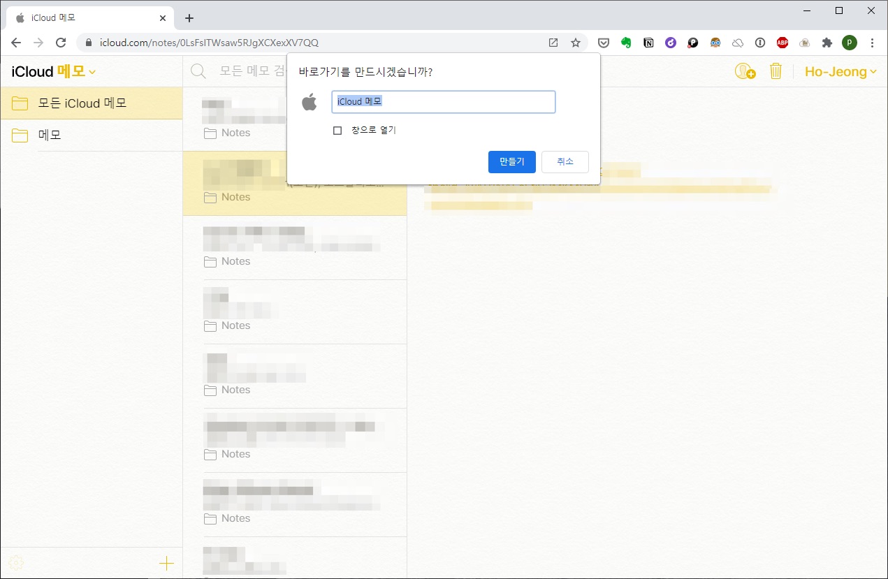Click the add people (share) icon
This screenshot has width=888, height=579.
coord(745,71)
